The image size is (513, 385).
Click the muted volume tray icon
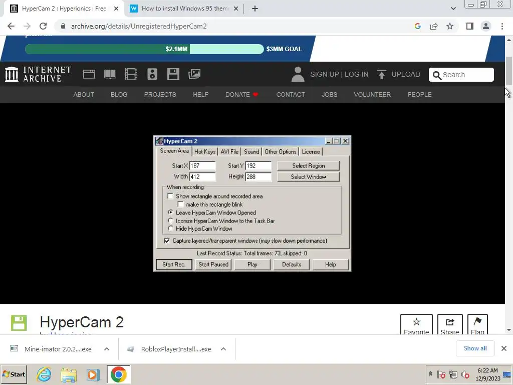coord(465,374)
